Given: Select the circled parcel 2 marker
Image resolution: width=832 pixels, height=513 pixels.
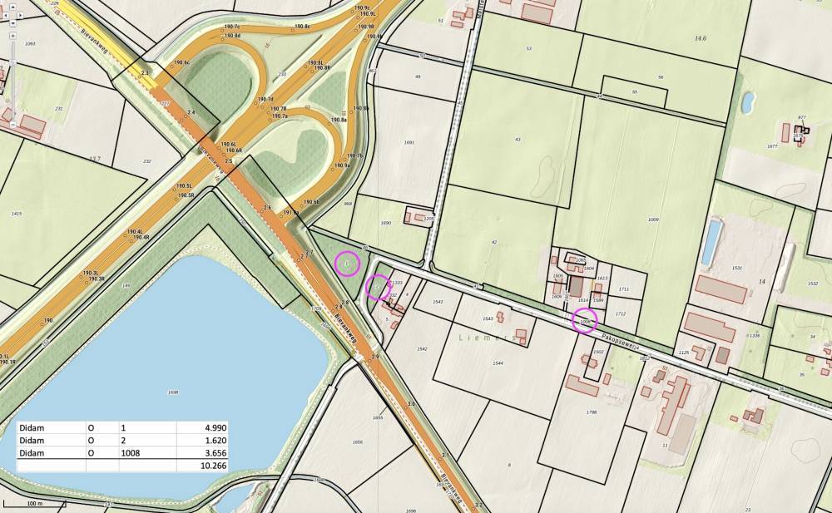Looking at the screenshot, I should pyautogui.click(x=378, y=286).
